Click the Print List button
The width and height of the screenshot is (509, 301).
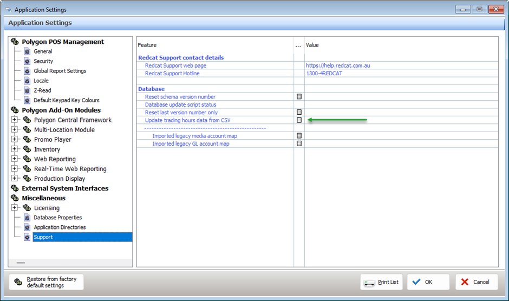[381, 282]
